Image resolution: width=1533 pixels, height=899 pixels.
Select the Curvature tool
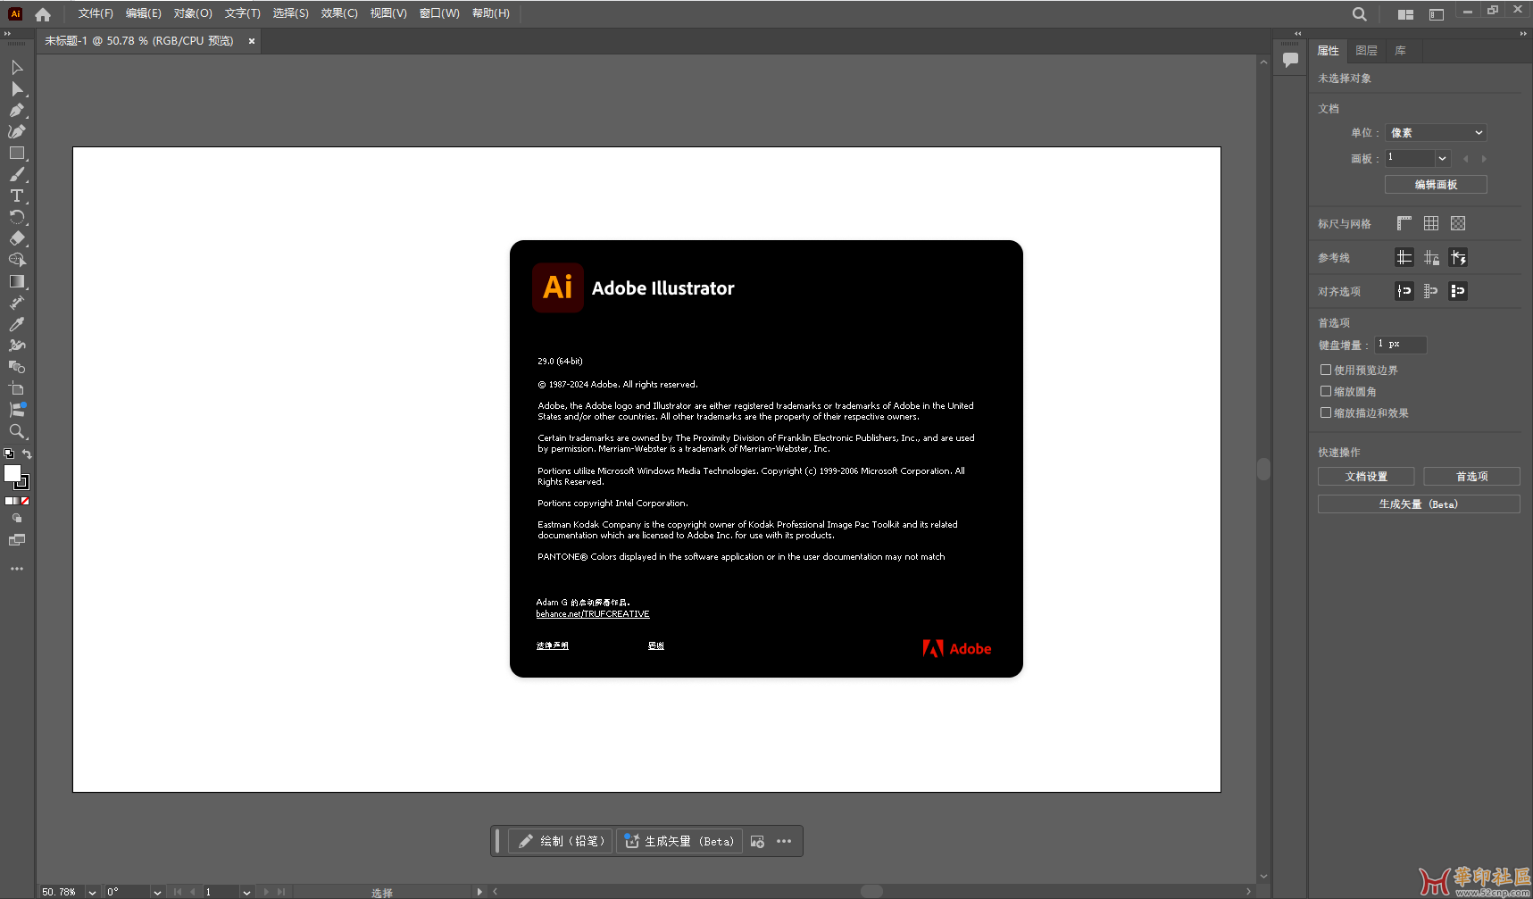coord(17,132)
